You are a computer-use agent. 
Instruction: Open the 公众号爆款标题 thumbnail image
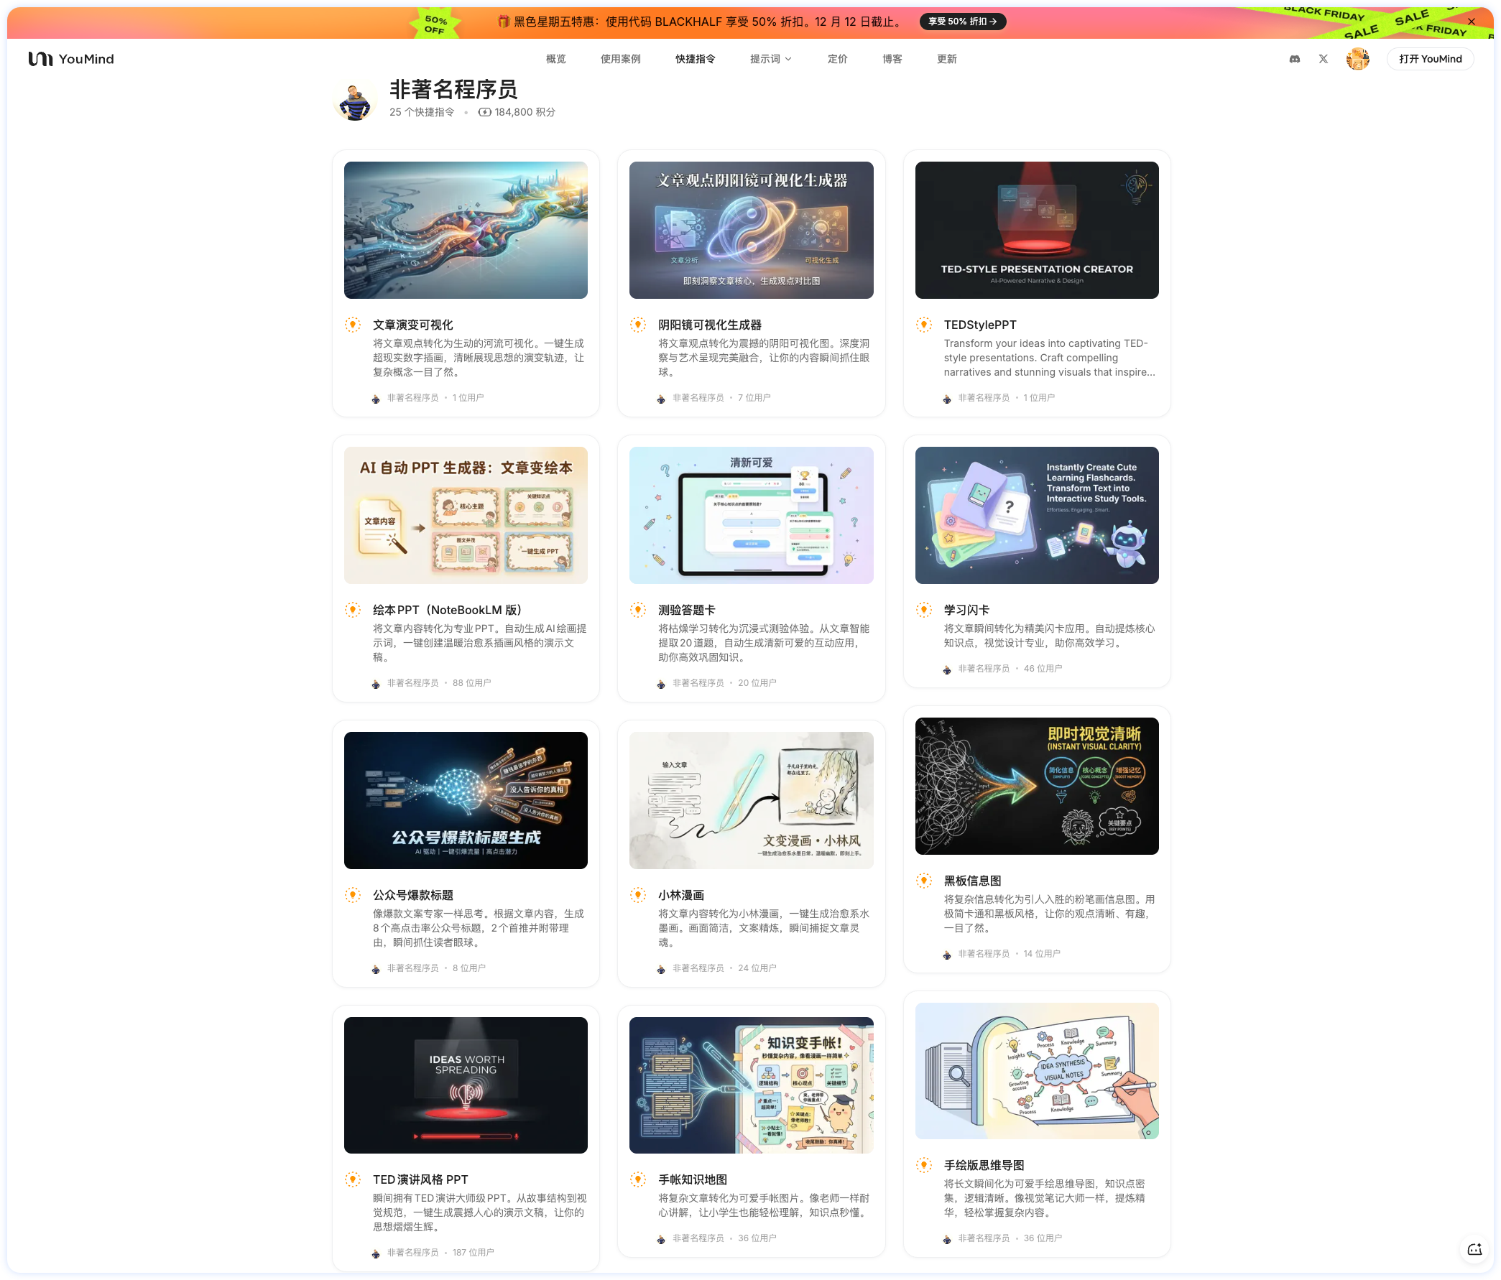[465, 799]
